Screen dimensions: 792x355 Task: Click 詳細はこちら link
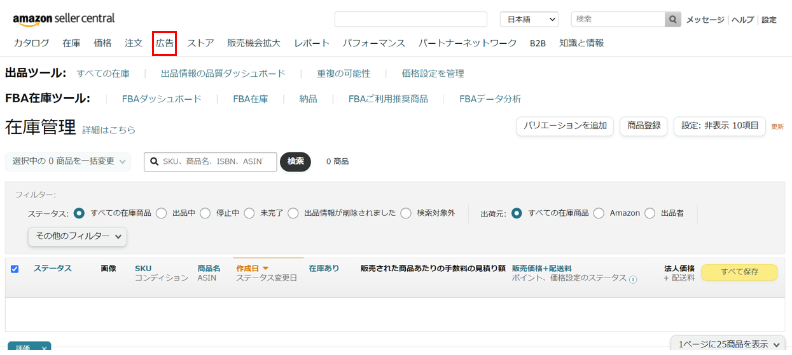(109, 130)
